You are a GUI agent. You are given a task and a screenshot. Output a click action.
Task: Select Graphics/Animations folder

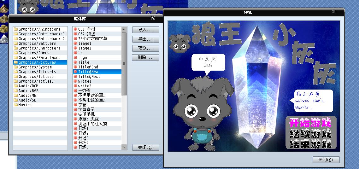(x=40, y=29)
